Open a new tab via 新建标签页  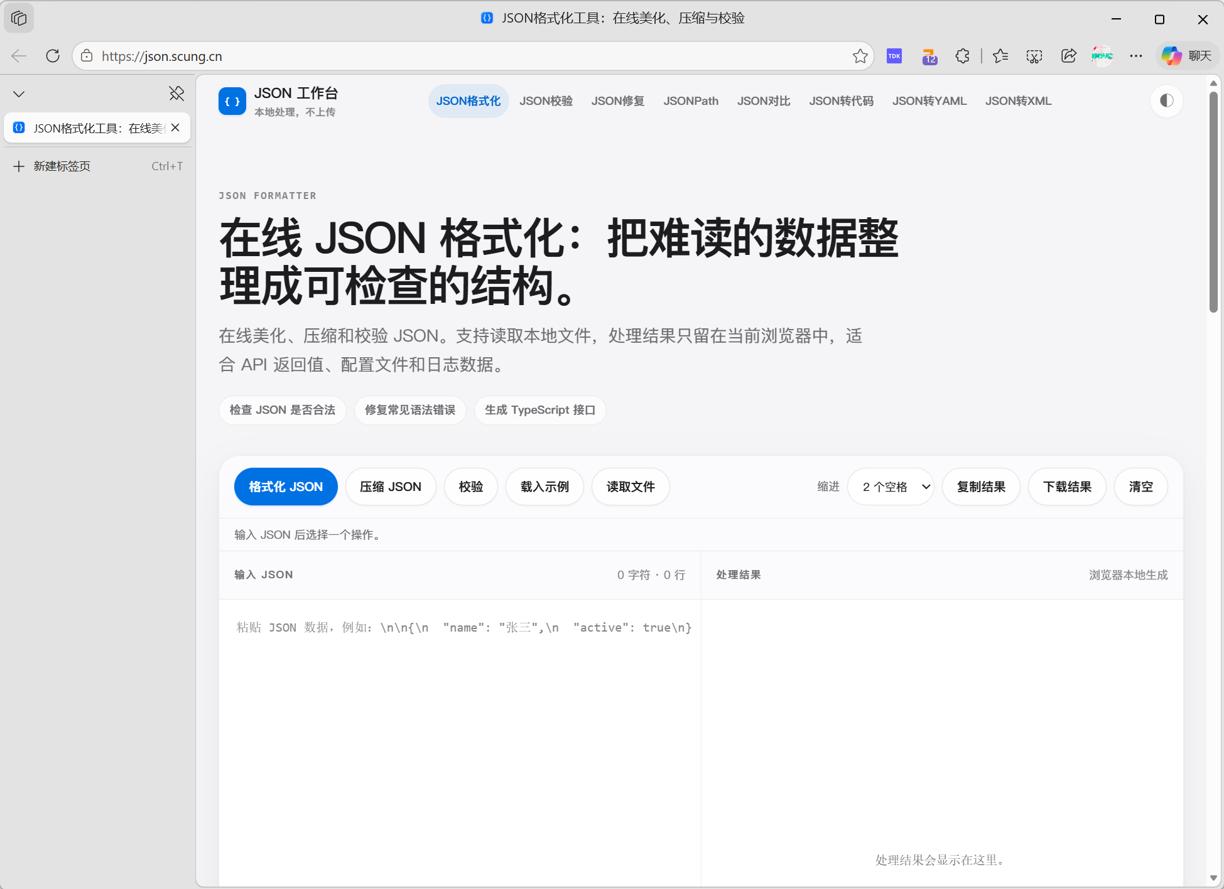coord(97,166)
